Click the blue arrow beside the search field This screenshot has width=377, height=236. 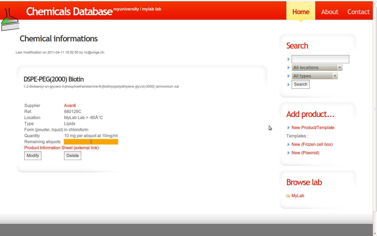[289, 59]
